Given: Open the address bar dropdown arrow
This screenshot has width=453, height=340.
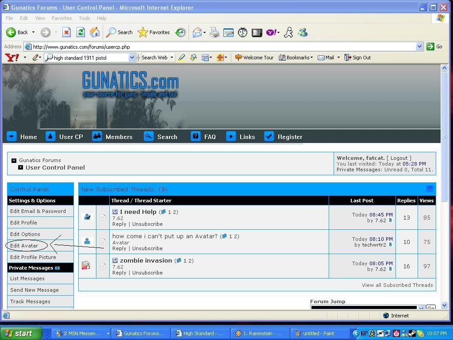Looking at the screenshot, I should [x=420, y=46].
